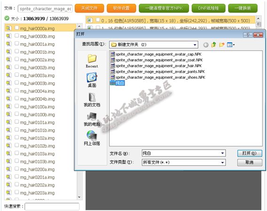Open 软件设置 settings button
Image resolution: width=267 pixels, height=211 pixels.
tap(121, 8)
